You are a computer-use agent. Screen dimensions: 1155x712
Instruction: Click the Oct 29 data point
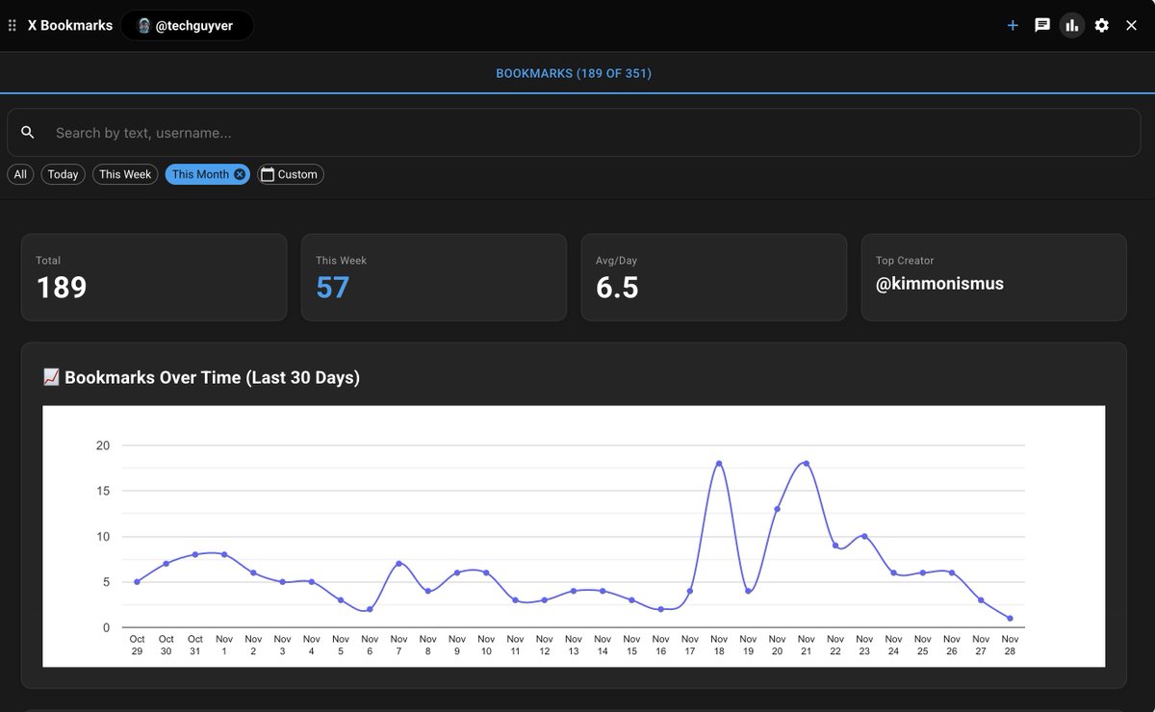pyautogui.click(x=137, y=582)
